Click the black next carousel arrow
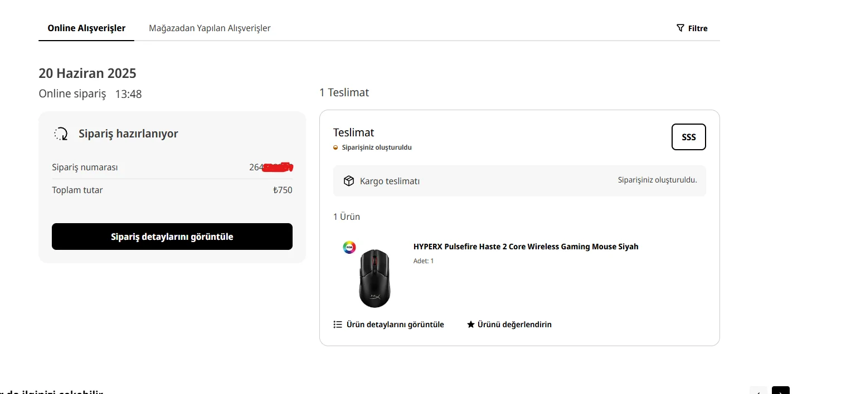 (780, 391)
